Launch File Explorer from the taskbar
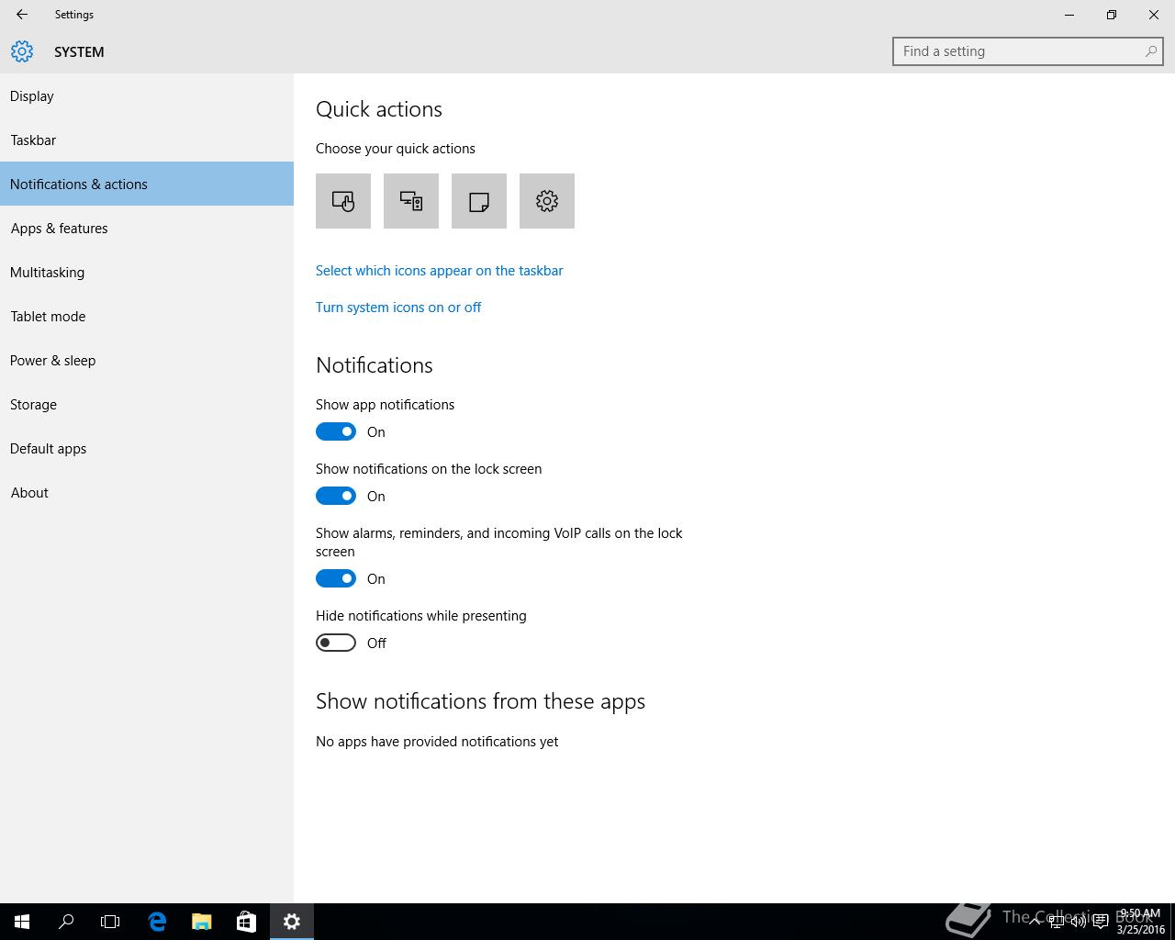 (x=202, y=922)
